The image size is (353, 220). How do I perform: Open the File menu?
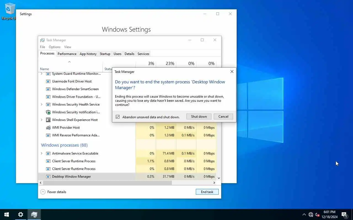point(42,47)
